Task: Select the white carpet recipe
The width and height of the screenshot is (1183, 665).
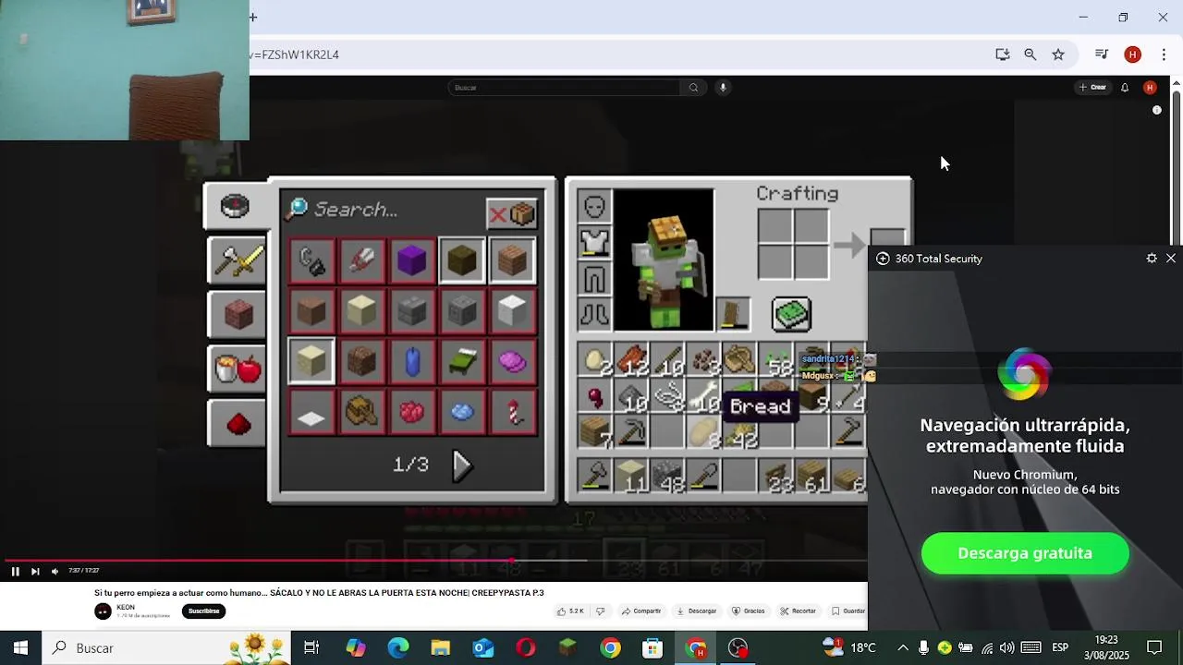Action: (x=311, y=411)
